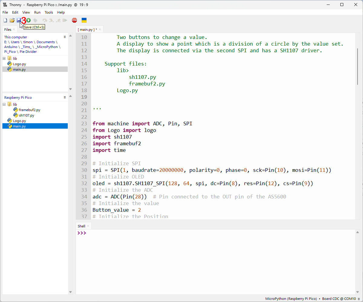The image size is (363, 302).
Task: Open main.py on the Raspberry Pi Pico
Action: tap(20, 126)
